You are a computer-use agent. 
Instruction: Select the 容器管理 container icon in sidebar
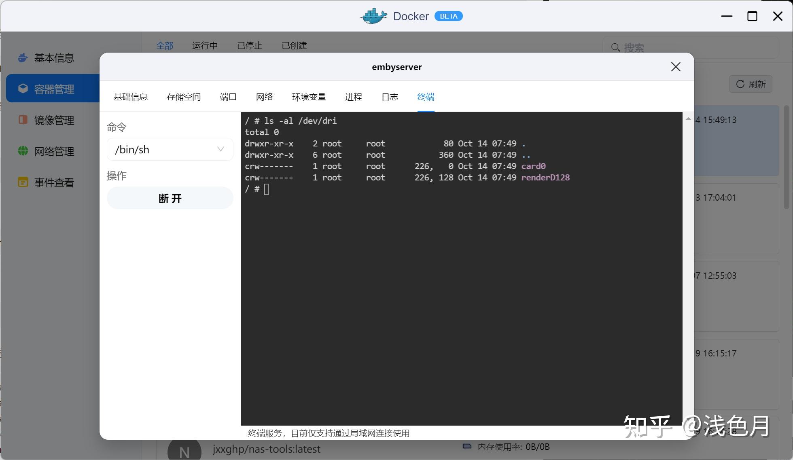pos(23,88)
